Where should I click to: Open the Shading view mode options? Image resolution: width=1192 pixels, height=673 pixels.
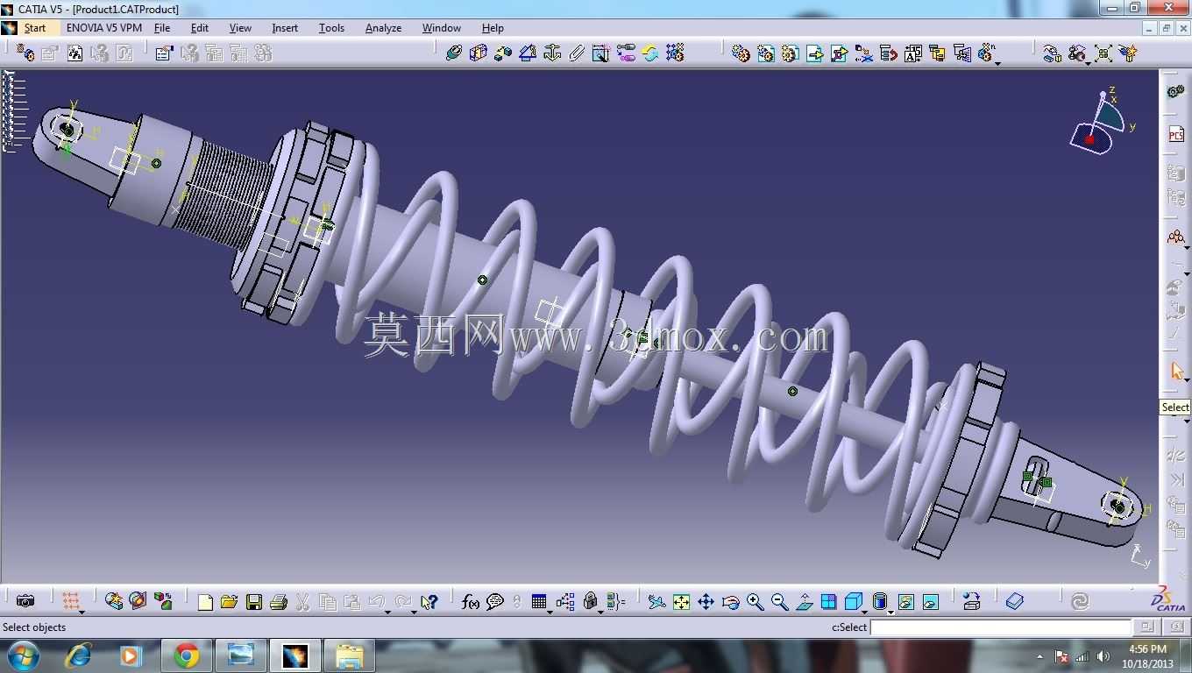[x=880, y=602]
